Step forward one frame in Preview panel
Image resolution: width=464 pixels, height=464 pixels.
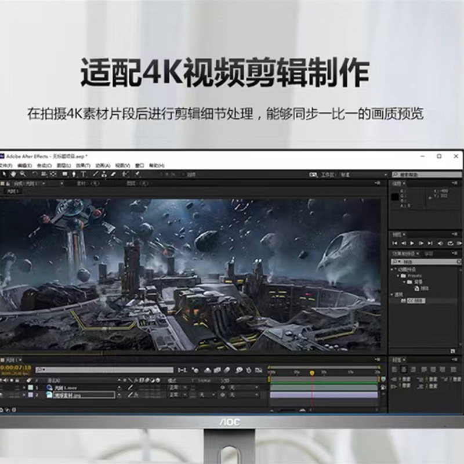(421, 243)
